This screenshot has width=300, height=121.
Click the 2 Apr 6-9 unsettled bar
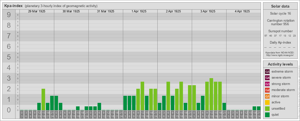click(x=168, y=96)
